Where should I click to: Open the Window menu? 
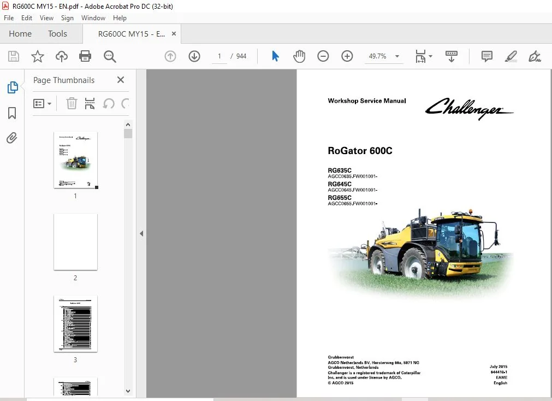[93, 18]
